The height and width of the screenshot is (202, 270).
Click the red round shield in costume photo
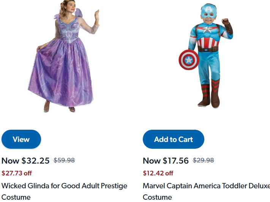(189, 59)
